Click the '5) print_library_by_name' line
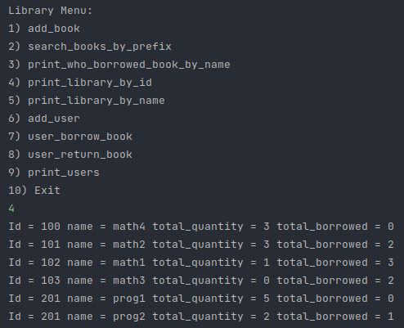This screenshot has width=404, height=328. (87, 101)
